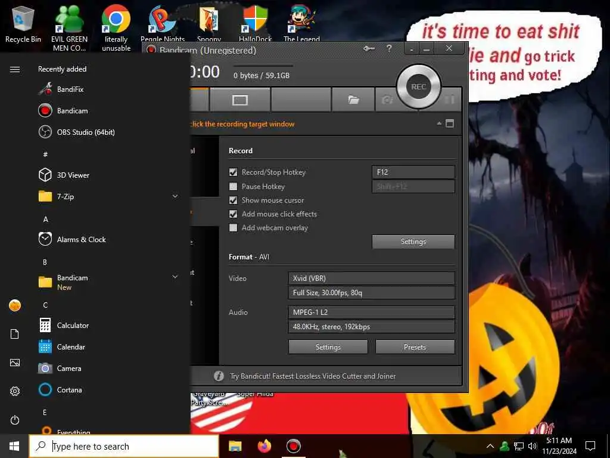Click the Bandicut info icon

click(x=219, y=376)
